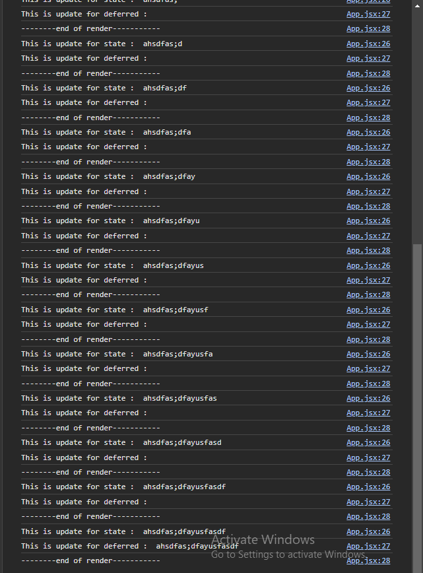Viewport: 423px width, 573px height.
Task: Click the topmost App.jsx:27 link
Action: click(x=368, y=14)
